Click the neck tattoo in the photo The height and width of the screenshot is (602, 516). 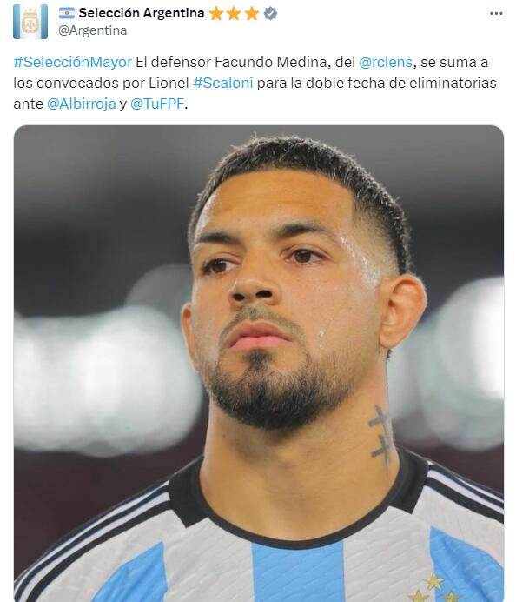[x=381, y=436]
